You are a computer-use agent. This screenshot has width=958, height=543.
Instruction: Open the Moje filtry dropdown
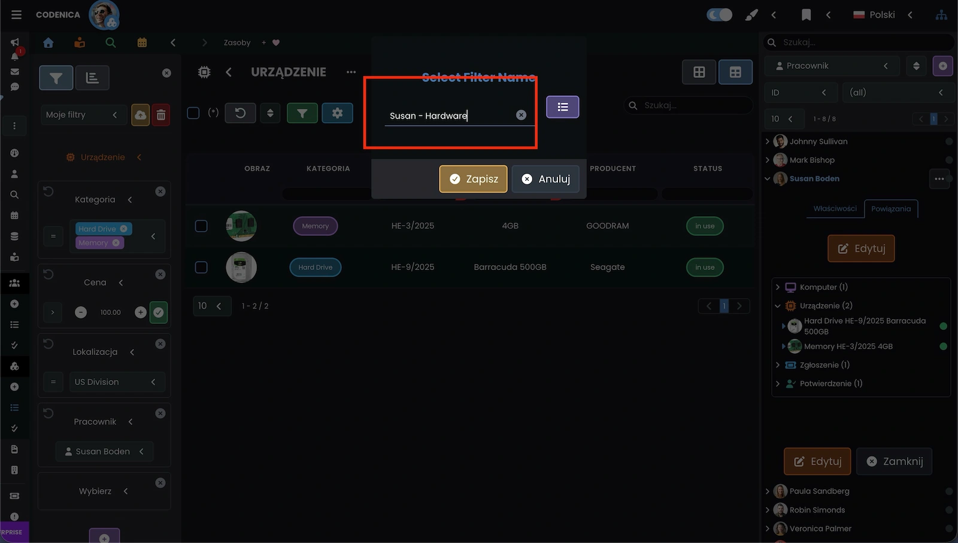pos(83,115)
